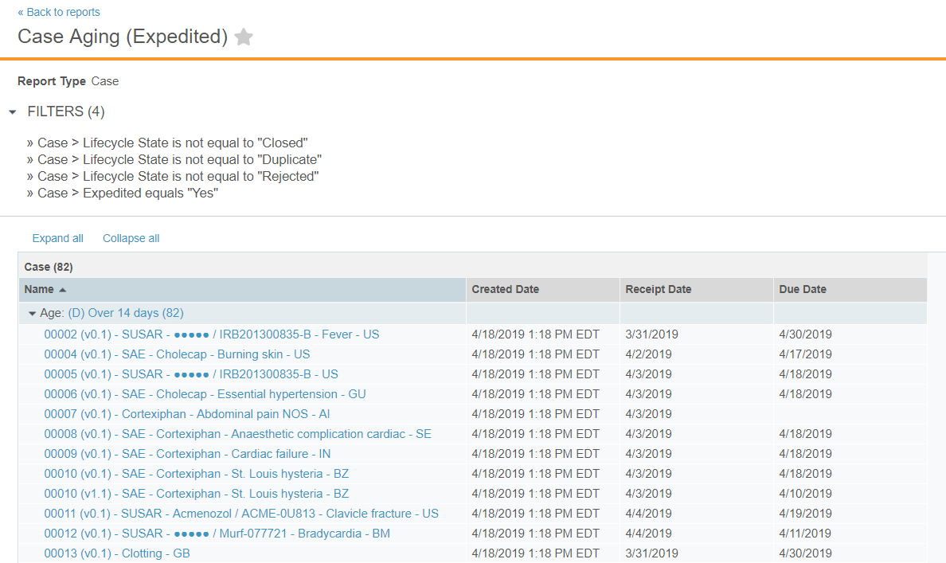Click the star to favorite this report
Screen dimensions: 946x563
point(243,37)
